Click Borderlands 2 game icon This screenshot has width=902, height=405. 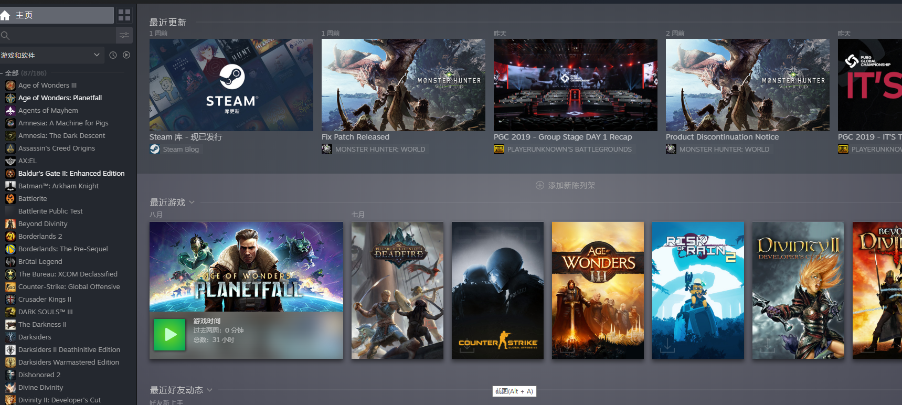point(10,236)
